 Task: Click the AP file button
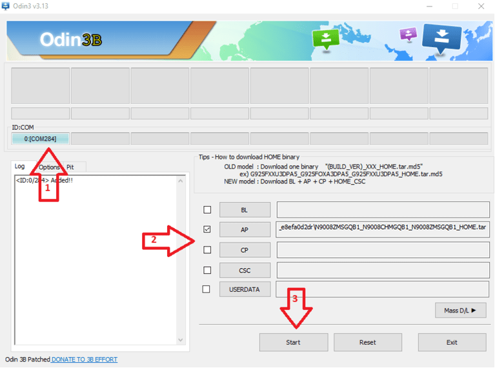tap(245, 230)
